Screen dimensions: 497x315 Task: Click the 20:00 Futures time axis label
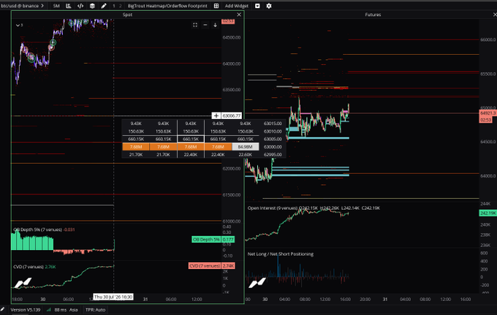pyautogui.click(x=365, y=299)
